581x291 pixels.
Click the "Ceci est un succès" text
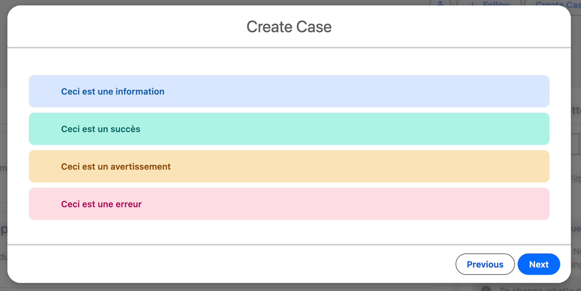[x=101, y=129]
